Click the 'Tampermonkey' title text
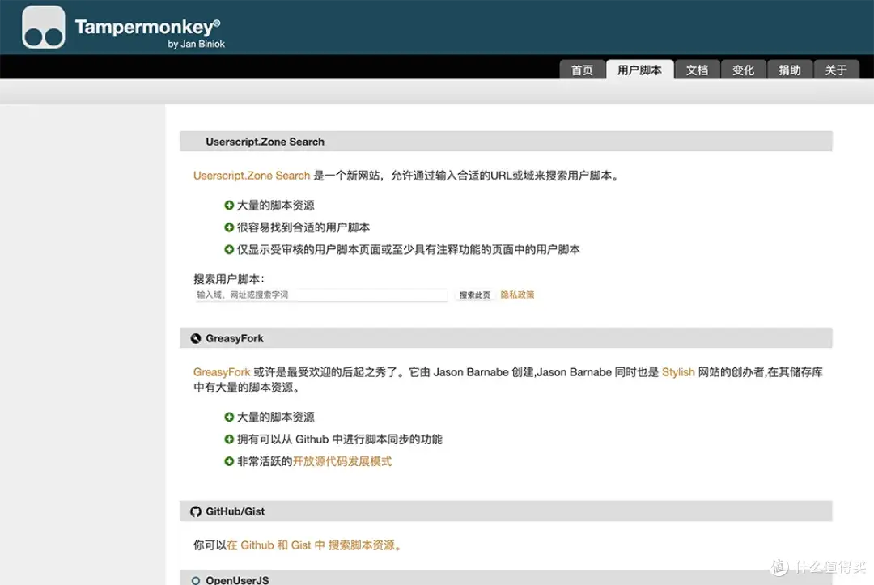Image resolution: width=874 pixels, height=585 pixels. click(148, 26)
